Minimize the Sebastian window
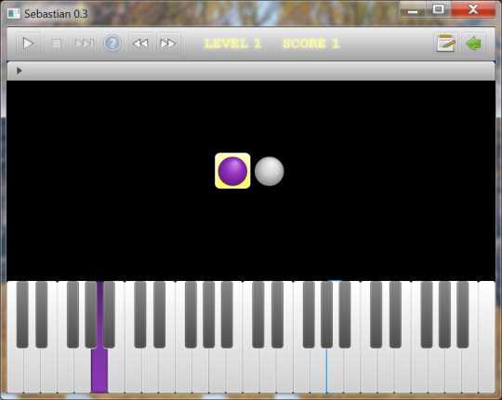This screenshot has height=400, width=502. tap(413, 10)
